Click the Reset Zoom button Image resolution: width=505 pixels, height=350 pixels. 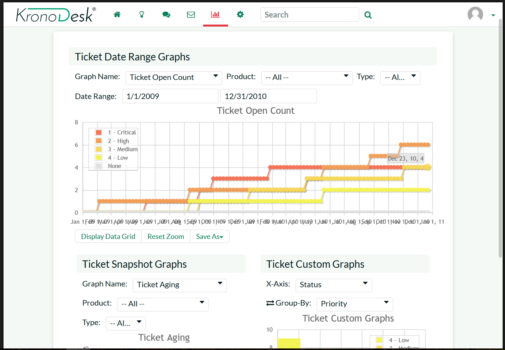(x=165, y=237)
